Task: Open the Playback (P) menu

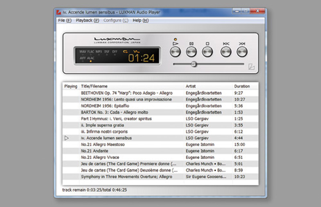Action: coord(87,20)
